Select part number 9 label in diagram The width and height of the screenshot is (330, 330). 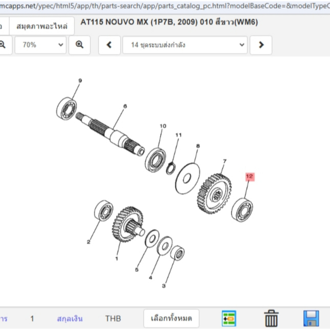(x=80, y=81)
